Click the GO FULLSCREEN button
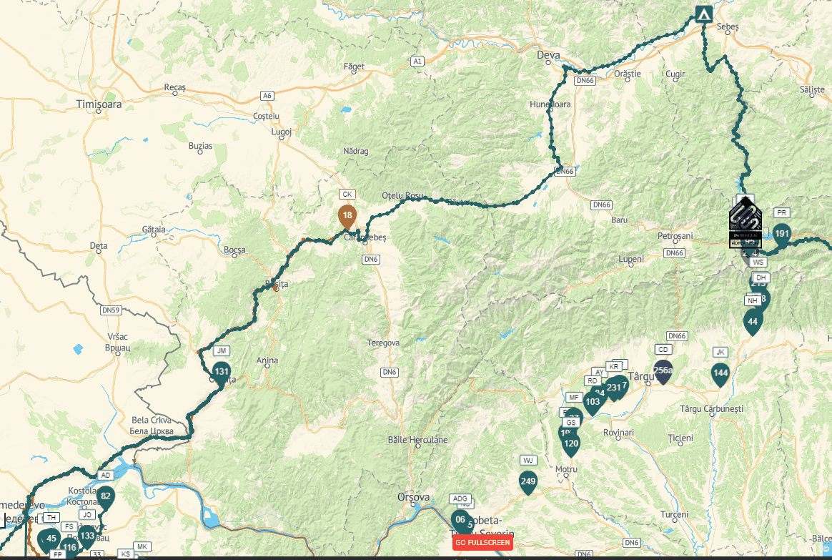This screenshot has height=560, width=832. click(x=482, y=543)
